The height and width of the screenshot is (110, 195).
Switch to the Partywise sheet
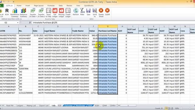point(68,105)
